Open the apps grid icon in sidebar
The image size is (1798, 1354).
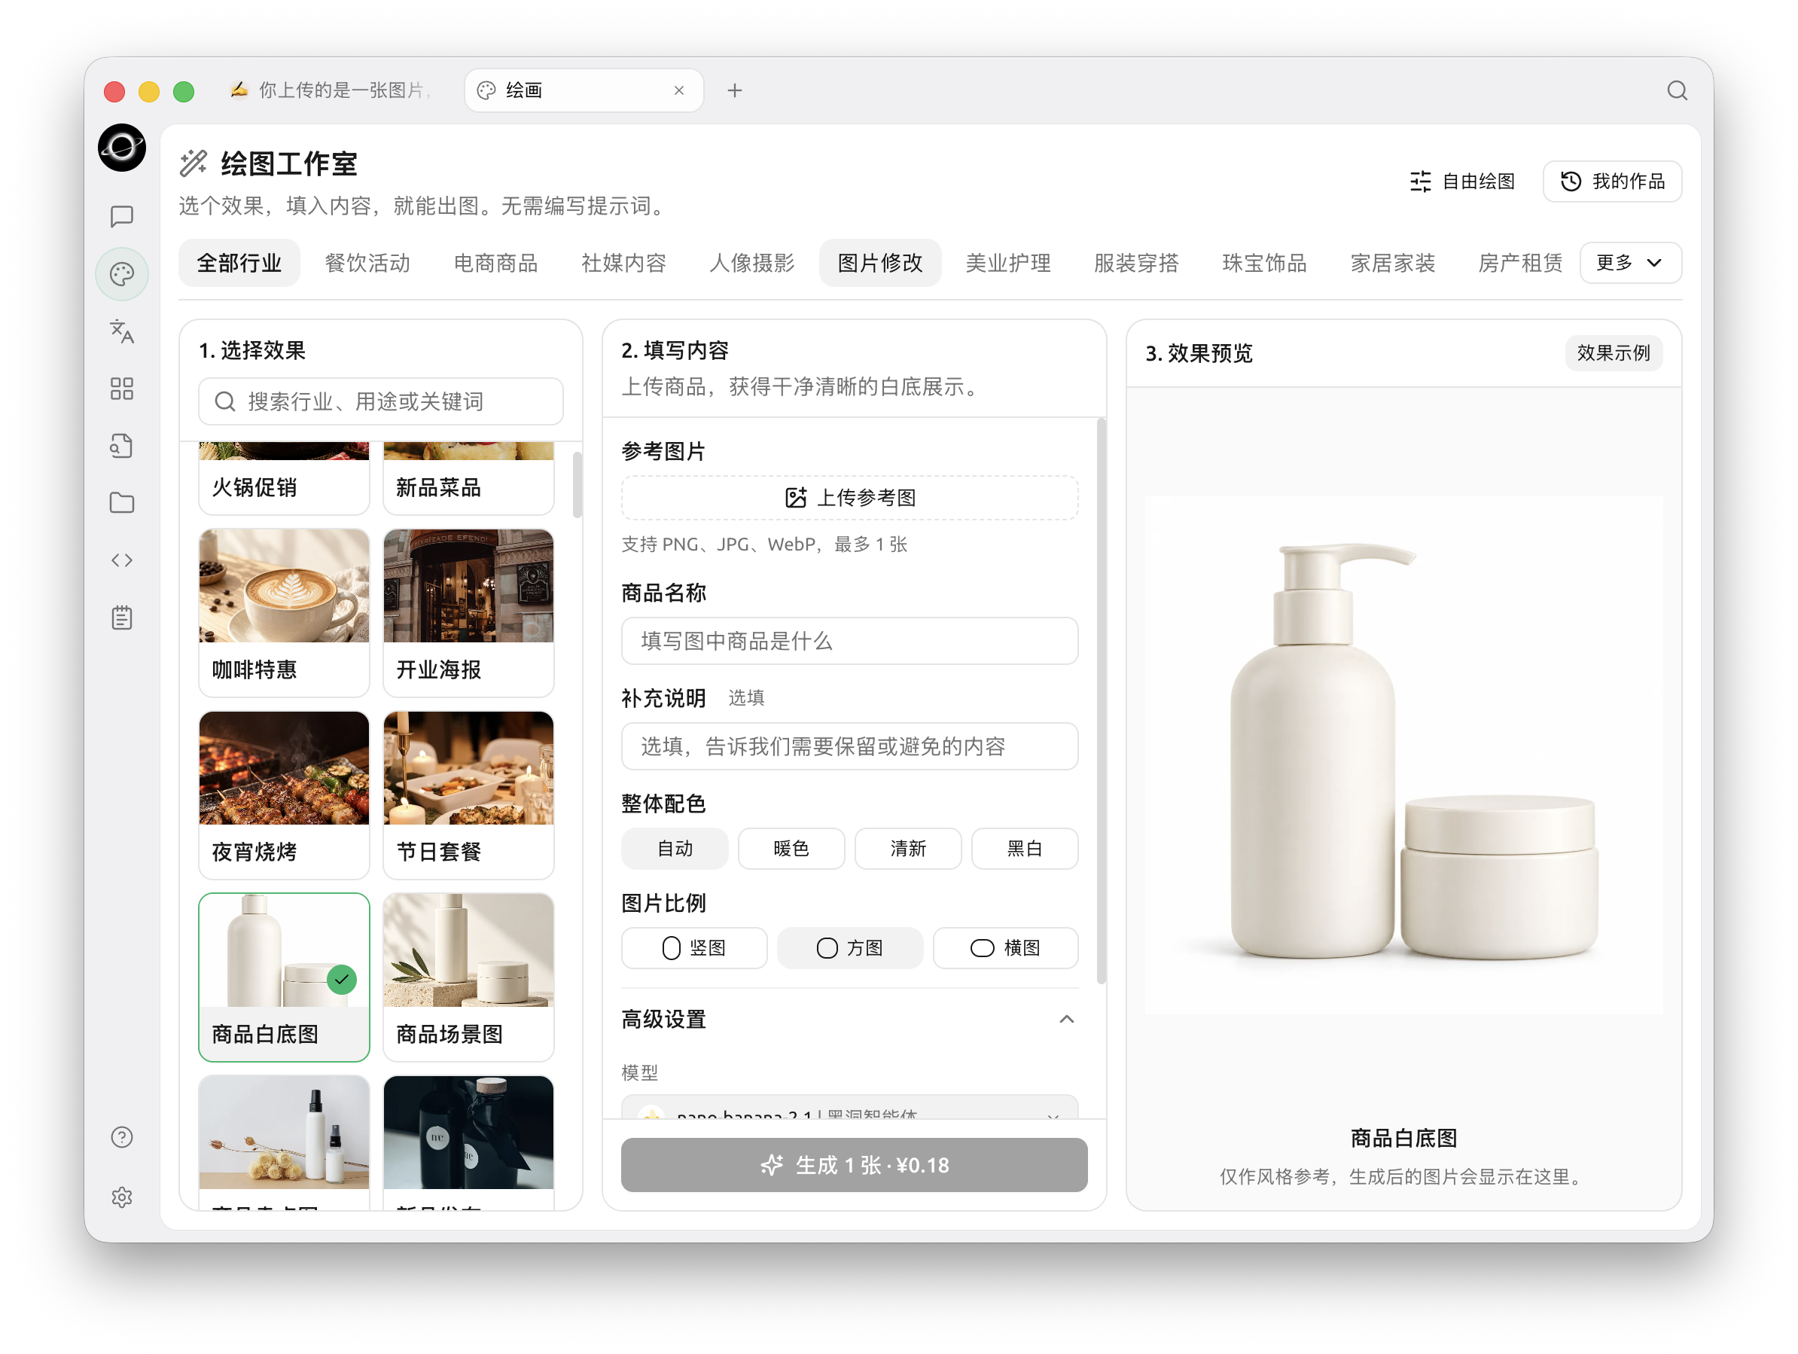[122, 389]
